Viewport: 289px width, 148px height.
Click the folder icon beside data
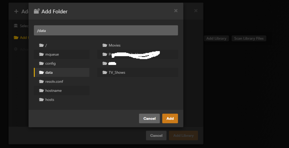tap(41, 72)
